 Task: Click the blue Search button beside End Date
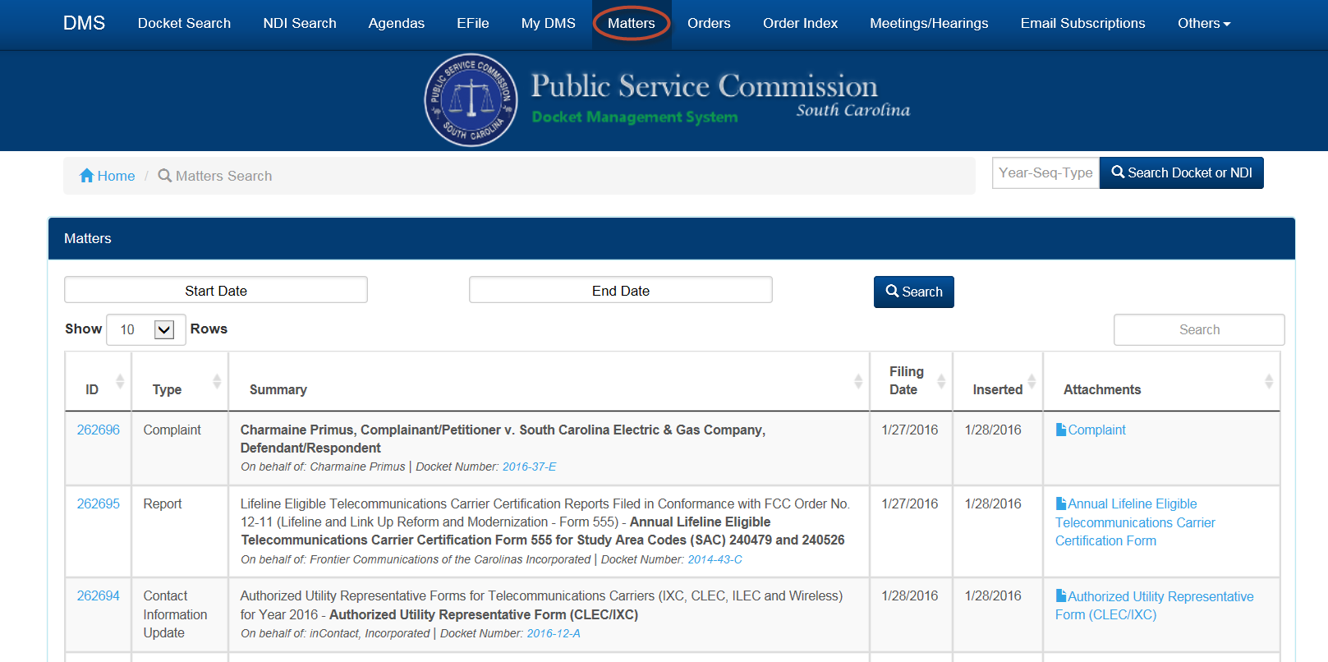pos(913,292)
